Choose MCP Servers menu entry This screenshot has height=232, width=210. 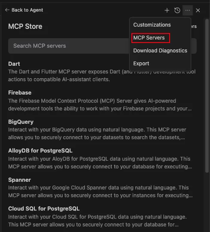point(149,38)
